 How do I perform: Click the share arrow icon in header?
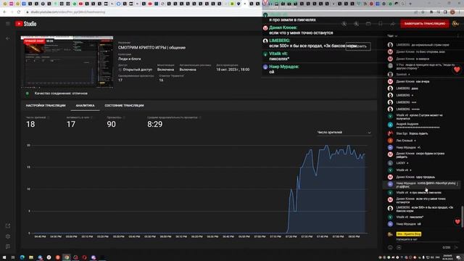393,24
